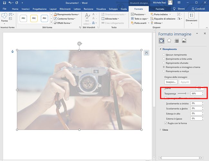Open Contorno forma dropdown
The image size is (209, 161).
[65, 19]
